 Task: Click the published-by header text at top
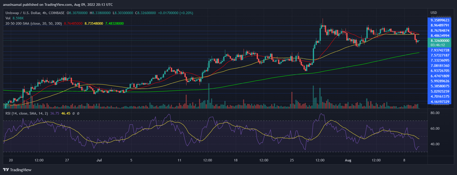(x=58, y=5)
